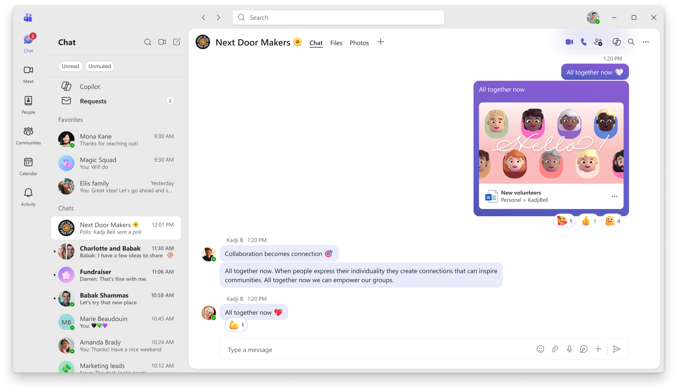Open the Charlotte and Babak chat

coord(116,252)
